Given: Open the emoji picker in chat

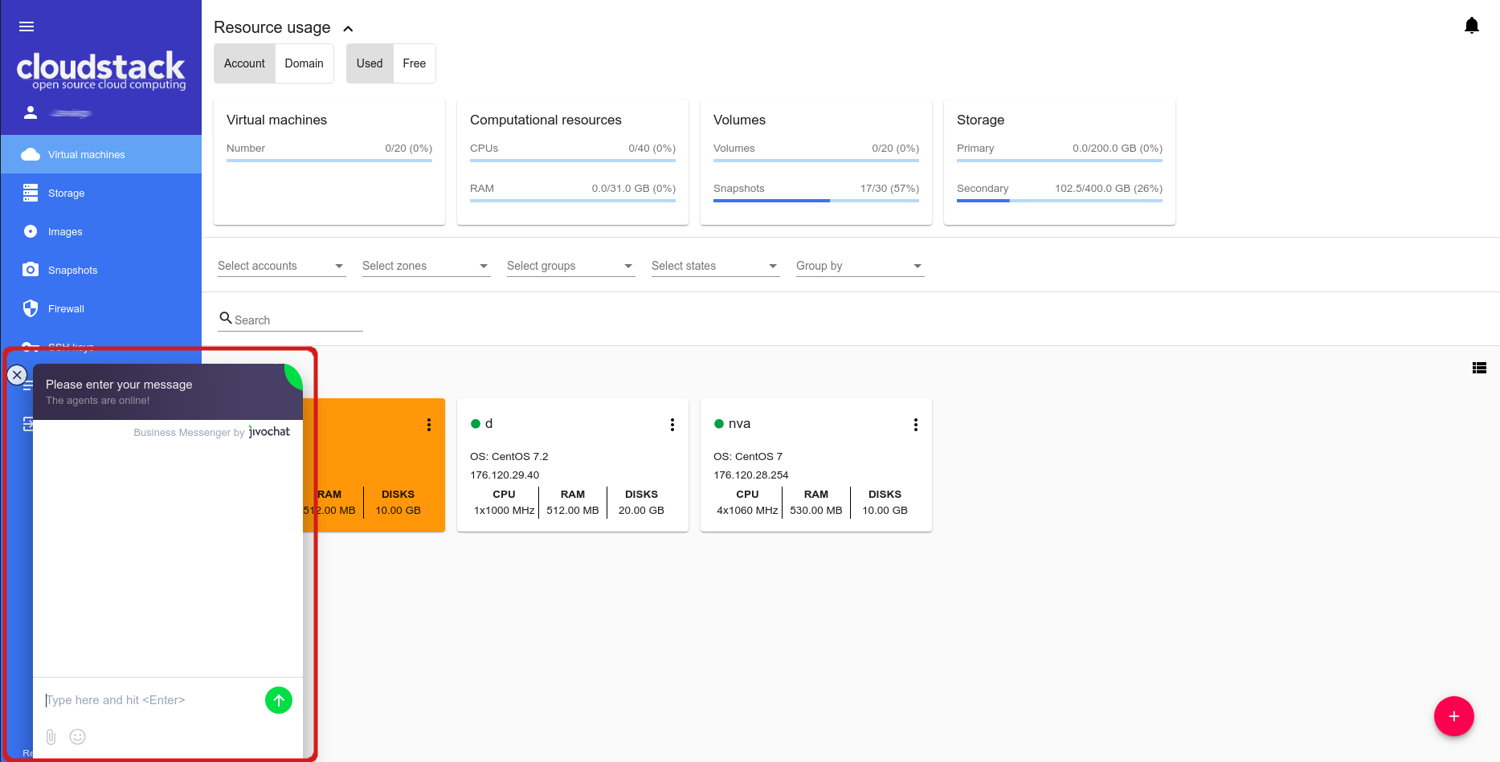Looking at the screenshot, I should click(78, 736).
